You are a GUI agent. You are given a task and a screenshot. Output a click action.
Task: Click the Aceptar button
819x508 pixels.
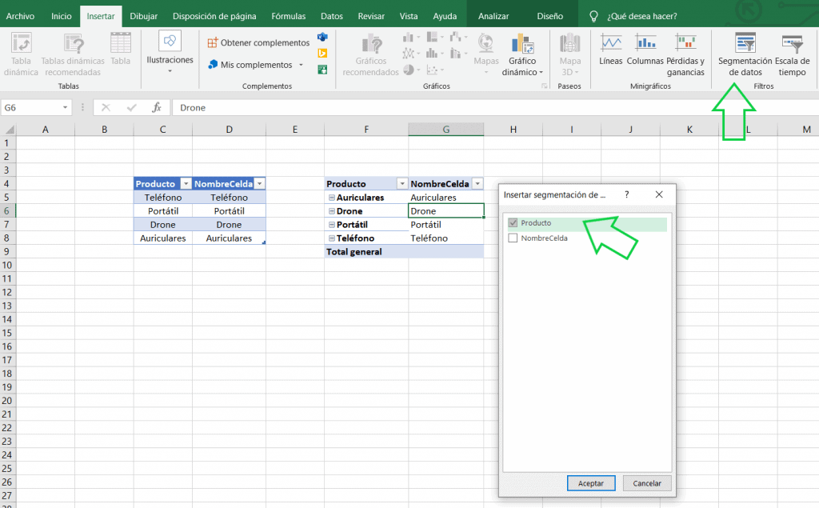tap(591, 483)
